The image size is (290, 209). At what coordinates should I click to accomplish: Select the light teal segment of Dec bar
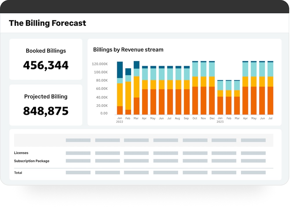click(212, 69)
